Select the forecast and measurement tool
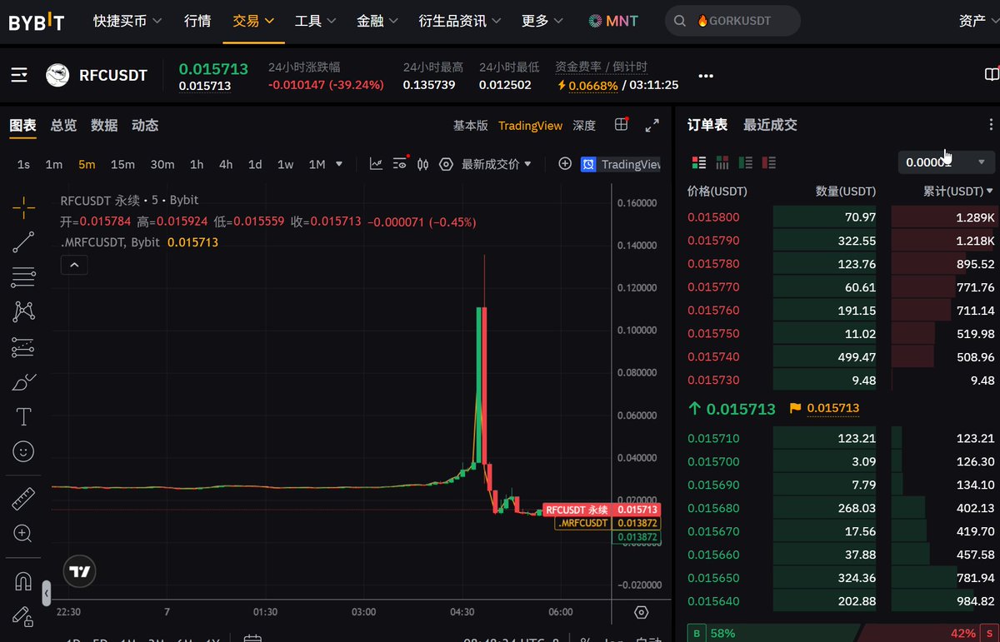 coord(23,346)
